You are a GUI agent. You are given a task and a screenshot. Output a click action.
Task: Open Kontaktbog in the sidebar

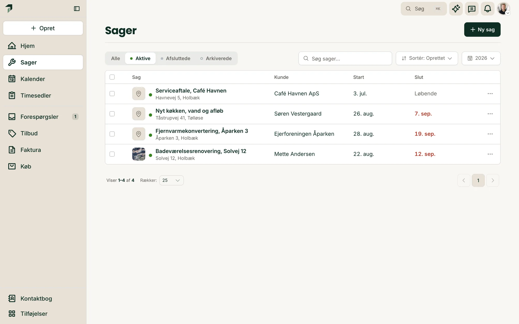(x=43, y=299)
